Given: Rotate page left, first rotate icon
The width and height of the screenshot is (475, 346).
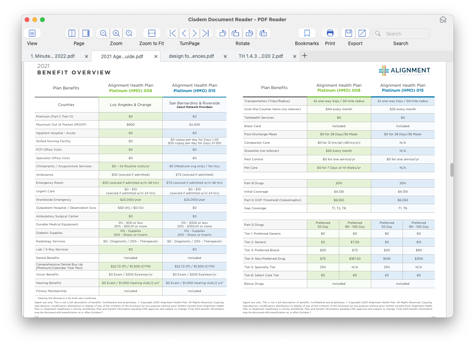Looking at the screenshot, I should pos(222,33).
